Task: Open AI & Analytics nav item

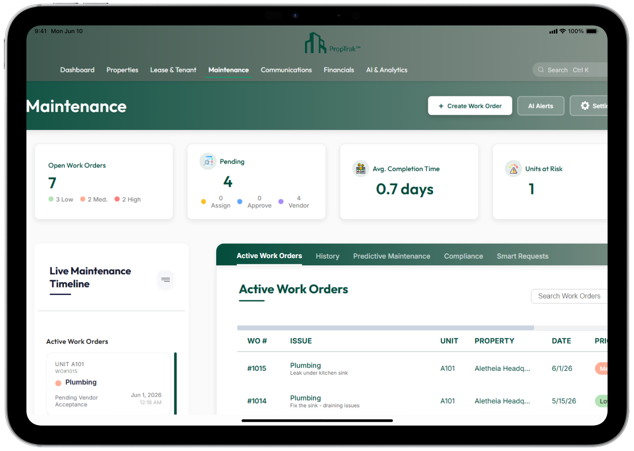Action: click(387, 70)
